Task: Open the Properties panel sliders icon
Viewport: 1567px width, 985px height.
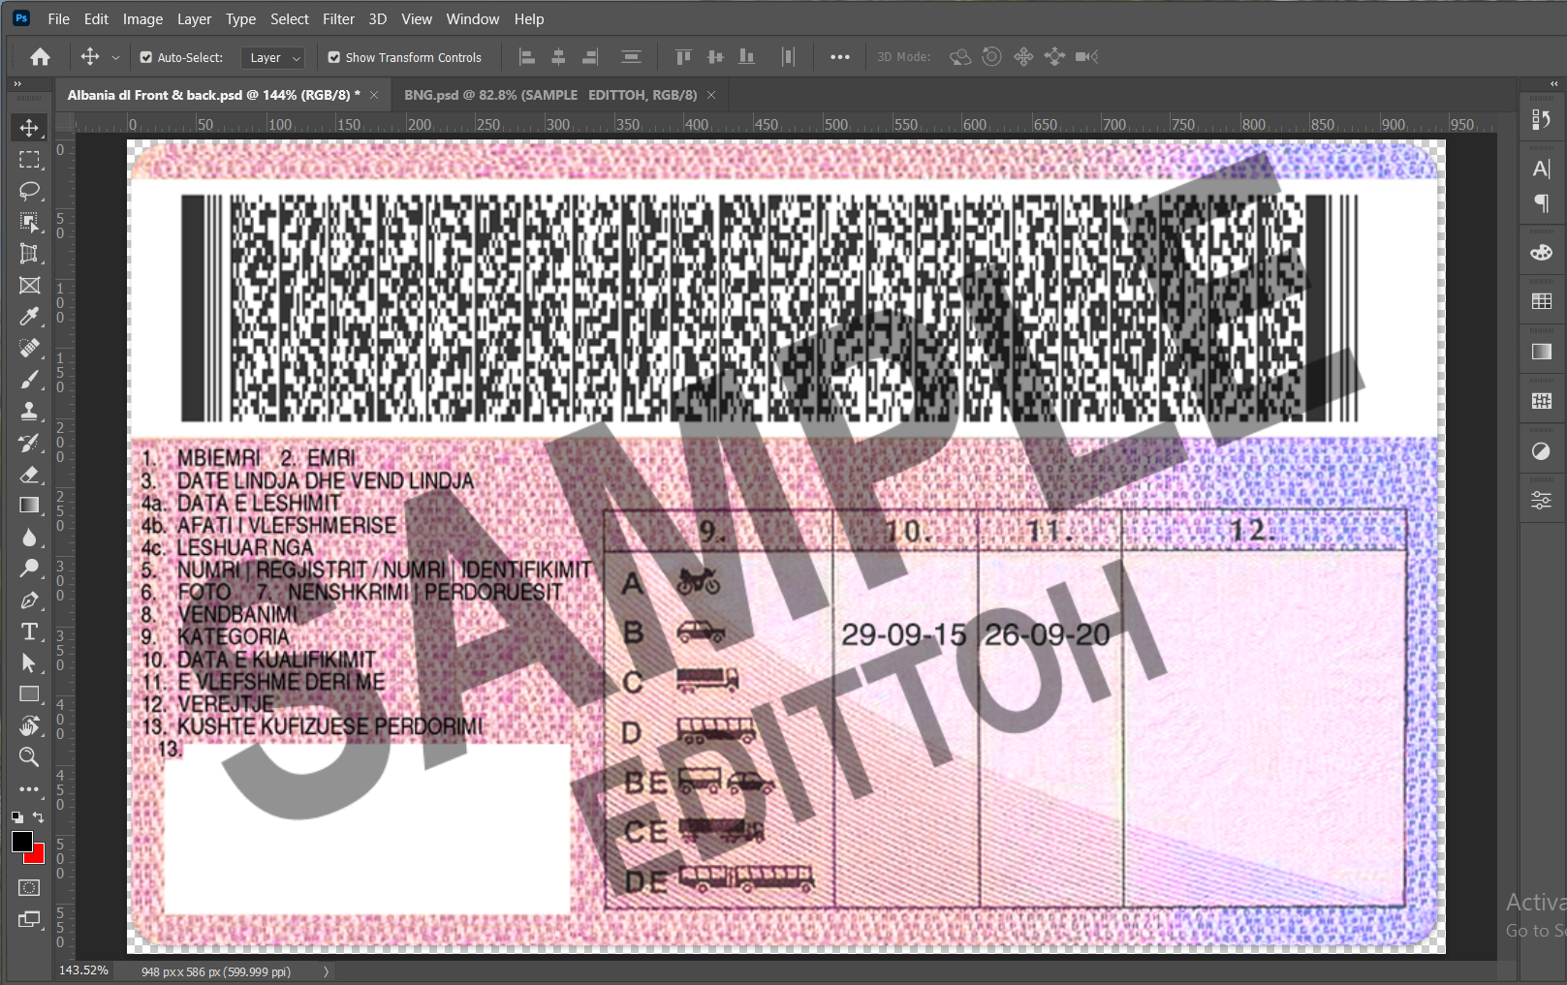Action: point(1541,501)
